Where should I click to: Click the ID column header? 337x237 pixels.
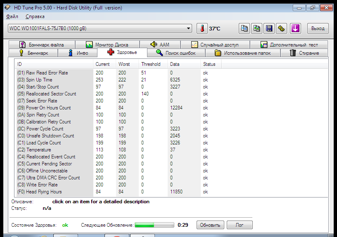click(54, 64)
